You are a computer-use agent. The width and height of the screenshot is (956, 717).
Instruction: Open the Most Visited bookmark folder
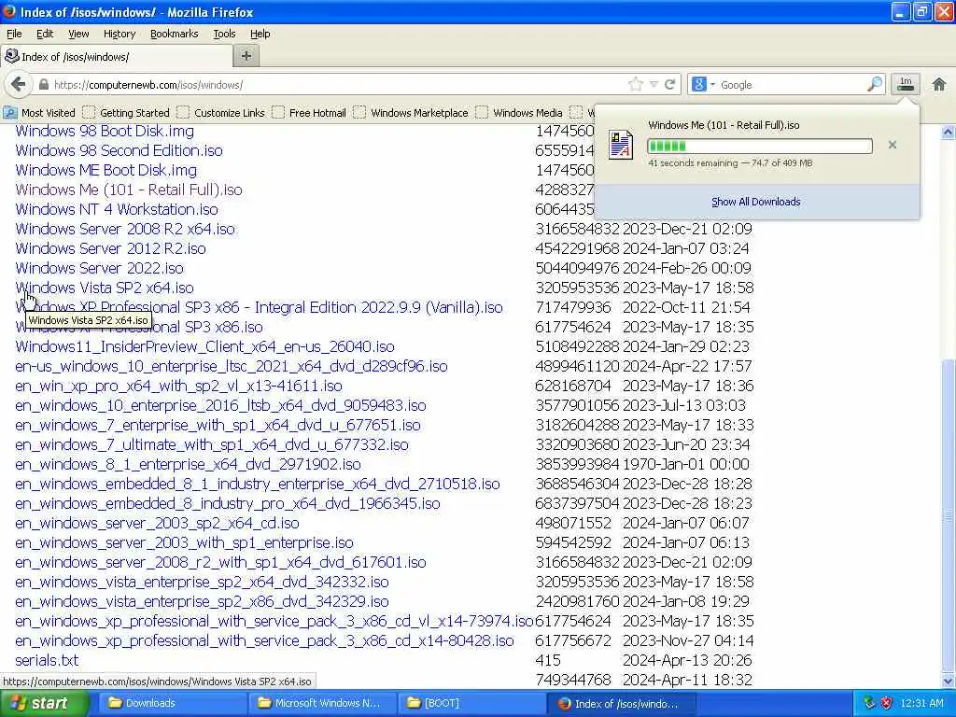point(39,113)
